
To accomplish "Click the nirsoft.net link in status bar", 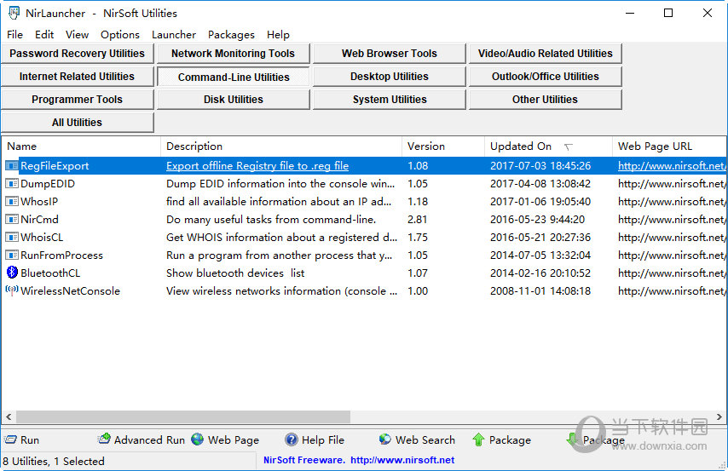I will click(x=402, y=460).
